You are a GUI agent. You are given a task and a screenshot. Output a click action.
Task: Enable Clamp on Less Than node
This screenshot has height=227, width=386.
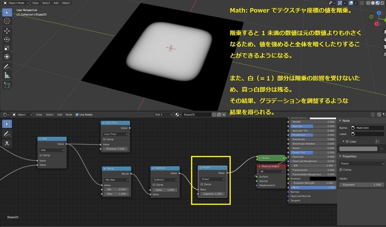[104, 139]
